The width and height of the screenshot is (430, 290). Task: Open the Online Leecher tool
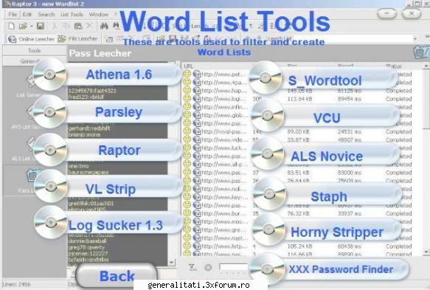31,39
